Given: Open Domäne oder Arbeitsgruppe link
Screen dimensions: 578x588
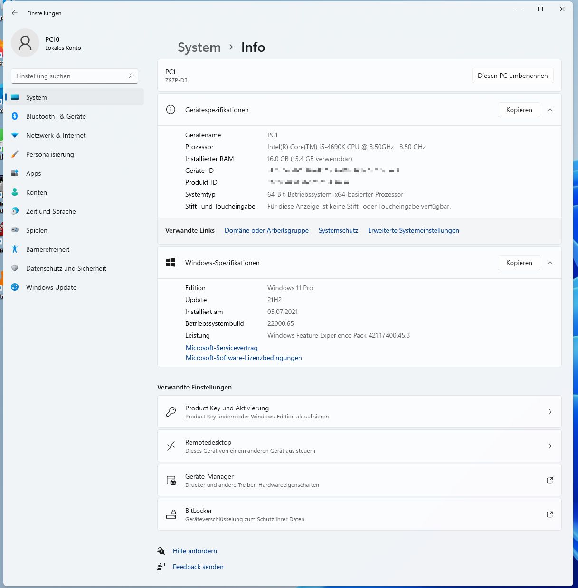Looking at the screenshot, I should (x=266, y=230).
